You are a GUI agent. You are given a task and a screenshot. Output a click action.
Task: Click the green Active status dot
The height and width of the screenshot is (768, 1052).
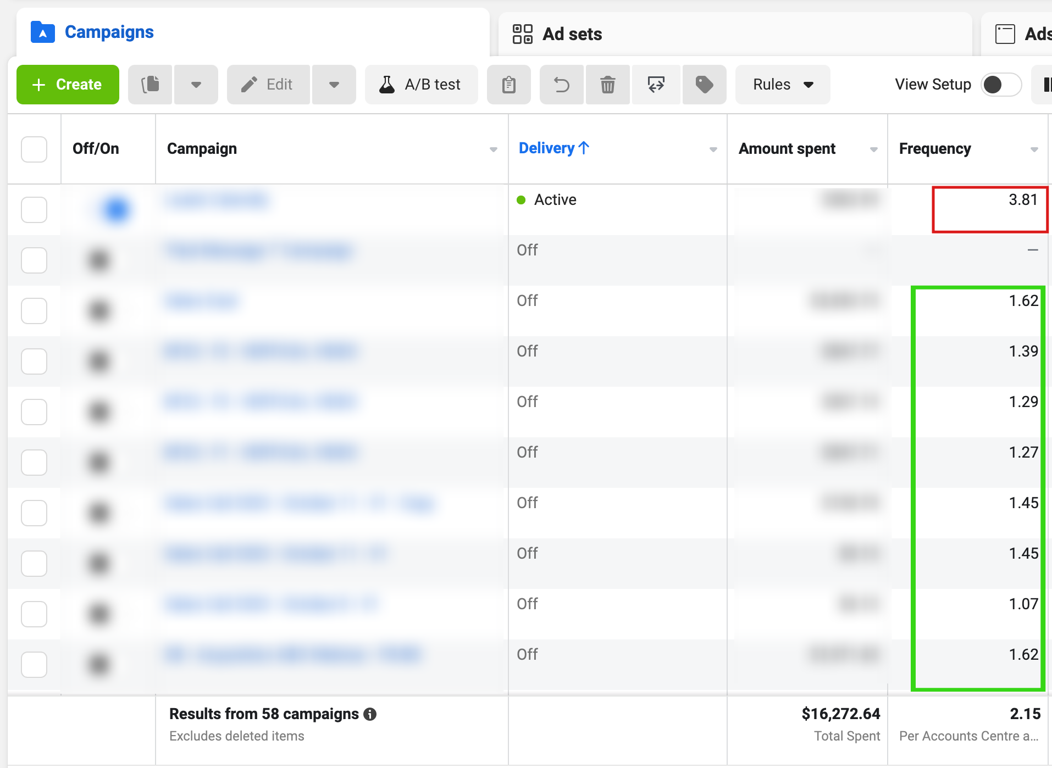pyautogui.click(x=522, y=200)
